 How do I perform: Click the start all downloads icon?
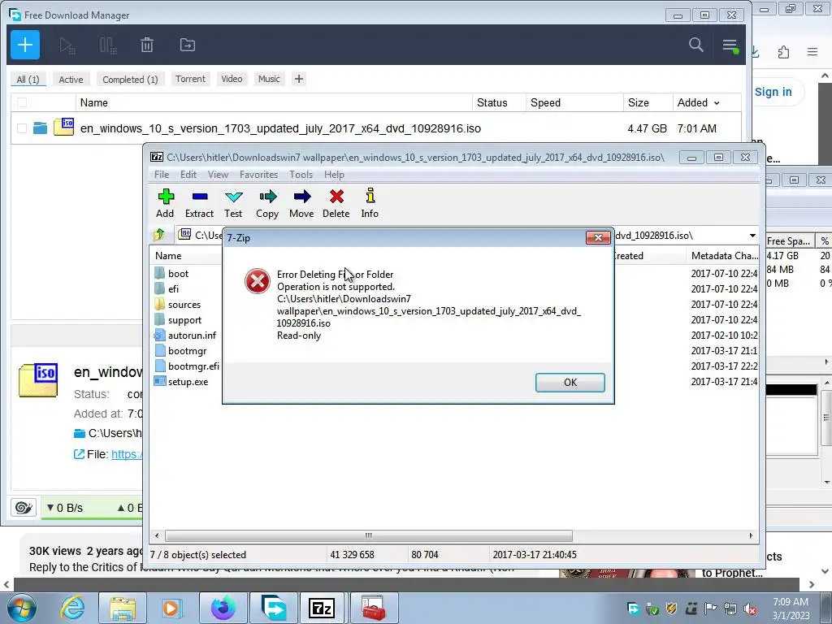(x=67, y=45)
